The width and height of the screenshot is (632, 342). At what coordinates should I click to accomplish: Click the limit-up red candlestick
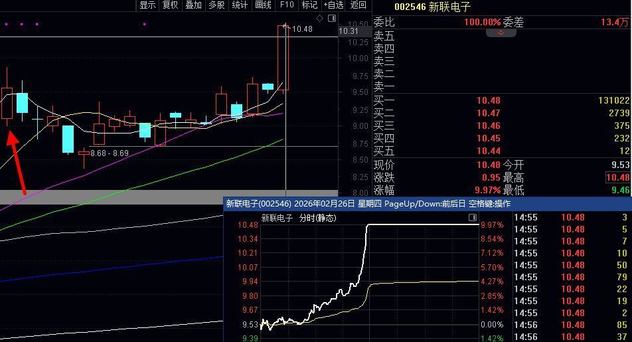(283, 58)
